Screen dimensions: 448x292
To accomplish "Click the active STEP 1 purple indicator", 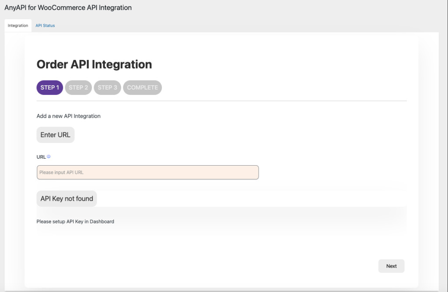I will click(49, 87).
